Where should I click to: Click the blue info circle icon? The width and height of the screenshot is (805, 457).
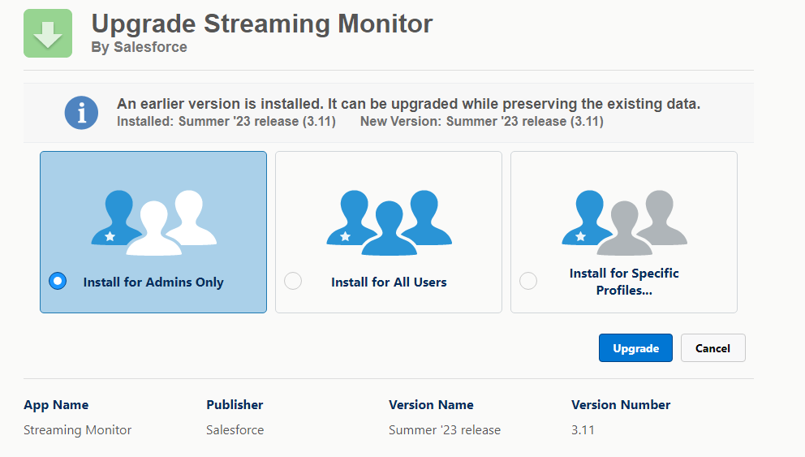click(81, 113)
